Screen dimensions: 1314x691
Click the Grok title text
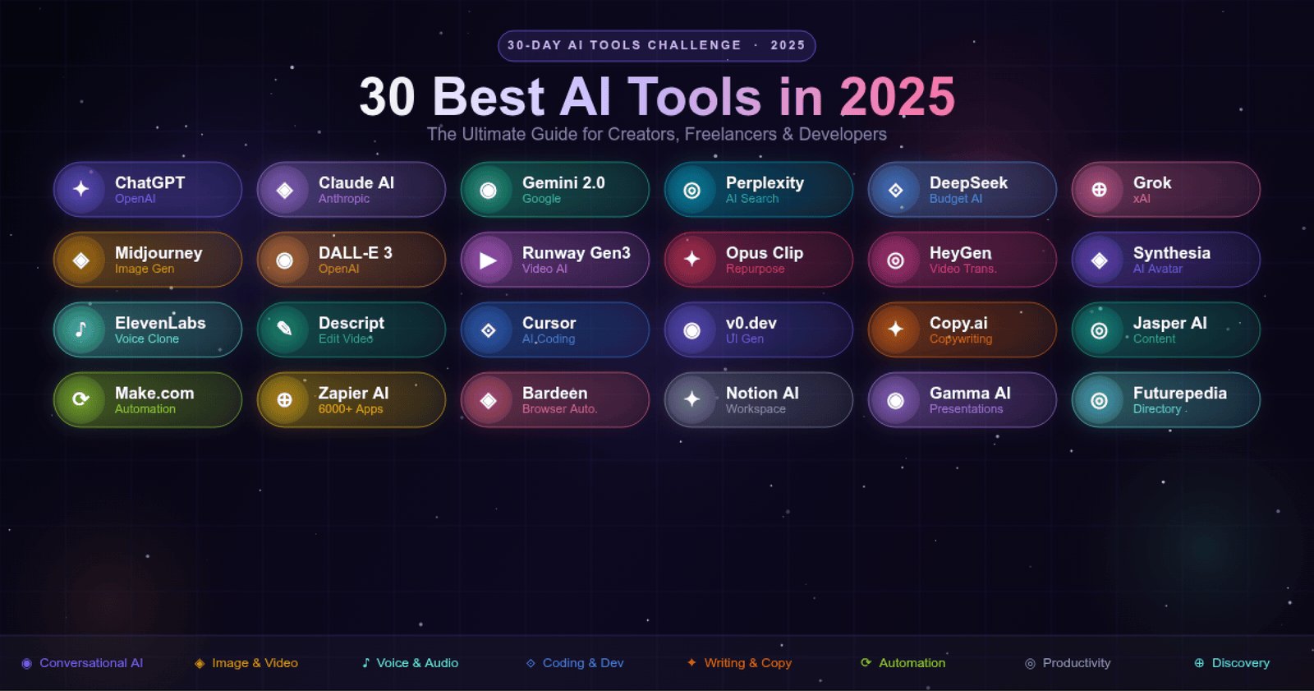click(x=1152, y=182)
